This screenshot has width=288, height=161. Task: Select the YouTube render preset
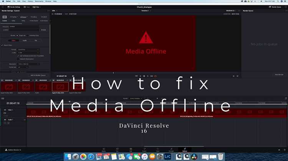(x=13, y=17)
